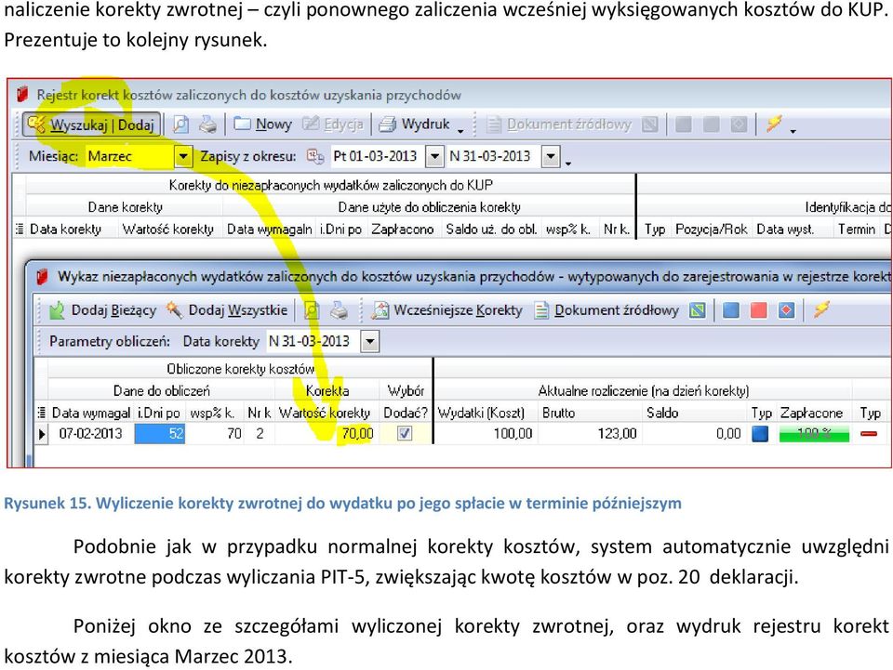Click blue square Typ icon in data row
The image size is (893, 670).
[x=760, y=433]
